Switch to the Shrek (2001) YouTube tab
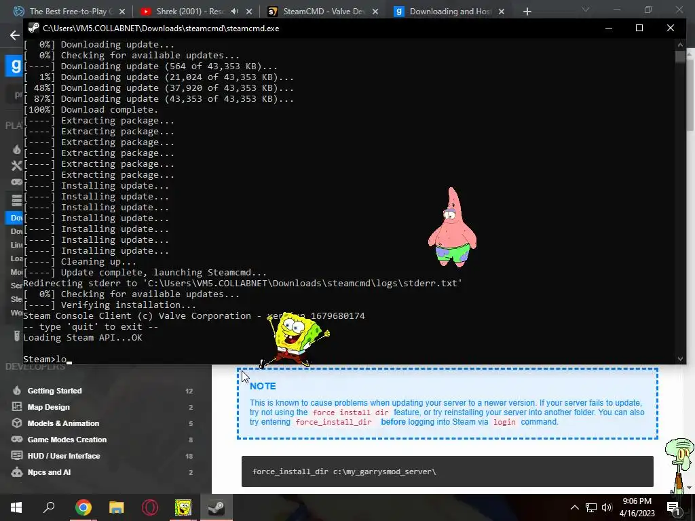Screen dimensions: 695x521 pos(191,12)
